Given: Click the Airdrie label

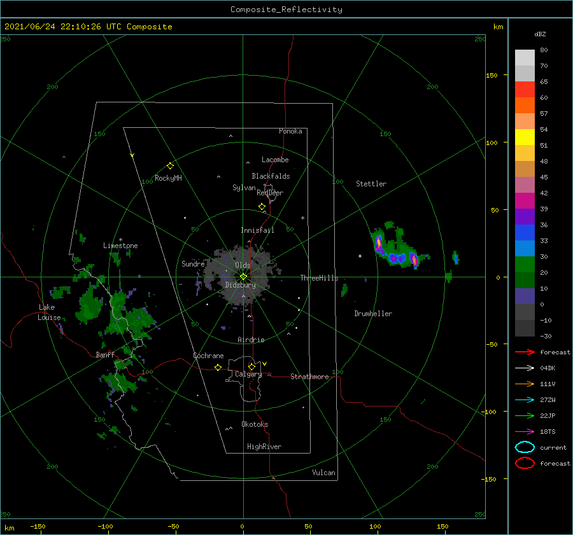Looking at the screenshot, I should pyautogui.click(x=251, y=340).
